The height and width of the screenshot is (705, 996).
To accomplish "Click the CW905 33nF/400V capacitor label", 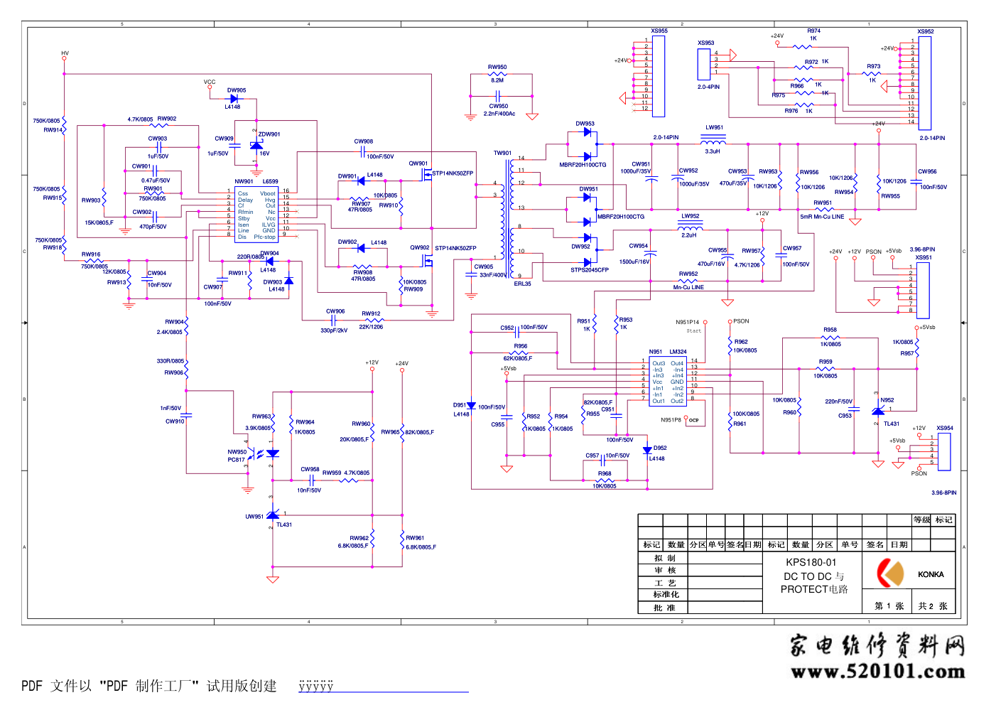I will [489, 271].
